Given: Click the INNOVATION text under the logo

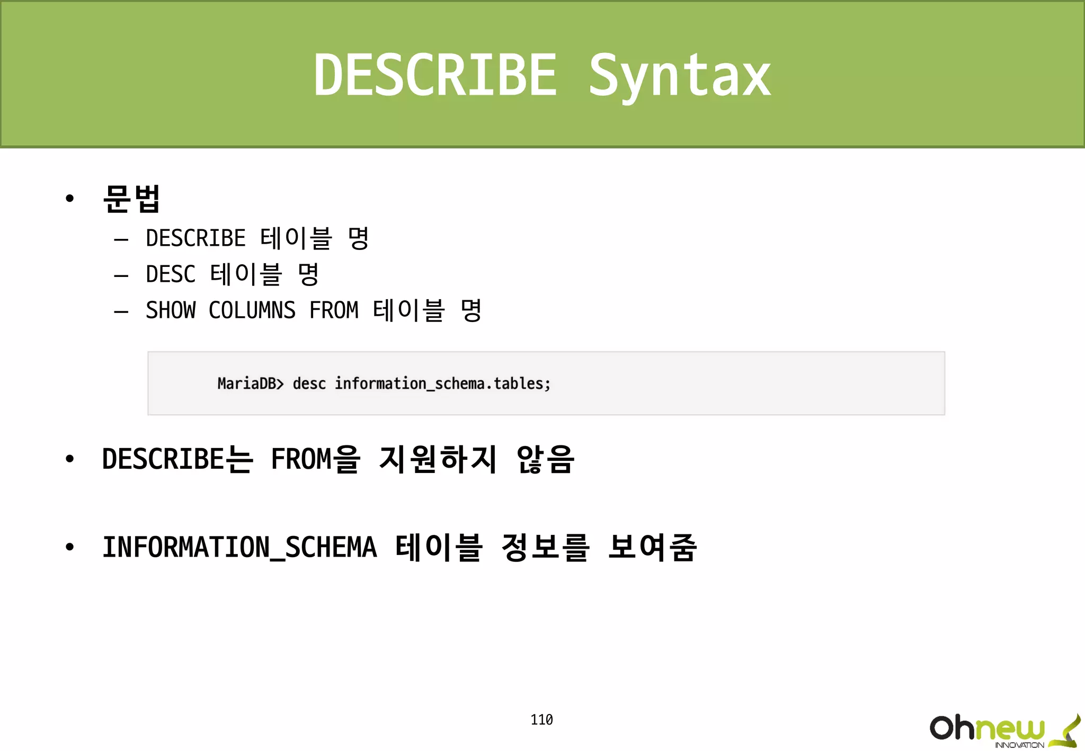Looking at the screenshot, I should pos(1019,745).
